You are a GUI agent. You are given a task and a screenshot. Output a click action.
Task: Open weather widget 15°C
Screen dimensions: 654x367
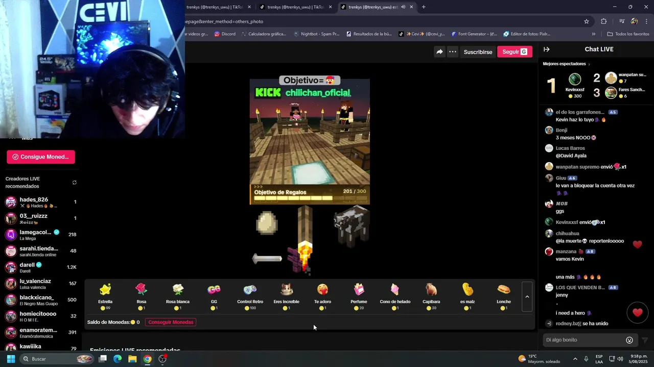[x=540, y=359]
